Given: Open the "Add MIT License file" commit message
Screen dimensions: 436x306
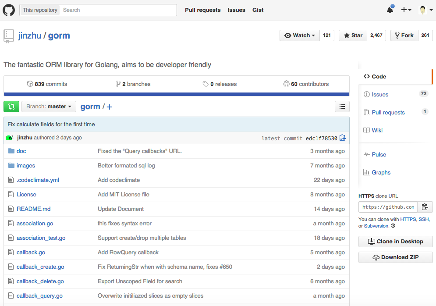Looking at the screenshot, I should click(124, 195).
